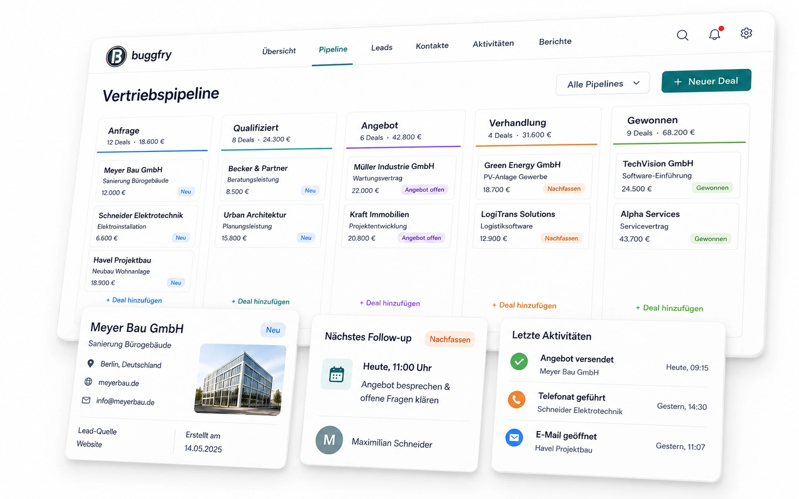The width and height of the screenshot is (799, 499).
Task: Click the Gewonnen column header
Action: (x=681, y=125)
